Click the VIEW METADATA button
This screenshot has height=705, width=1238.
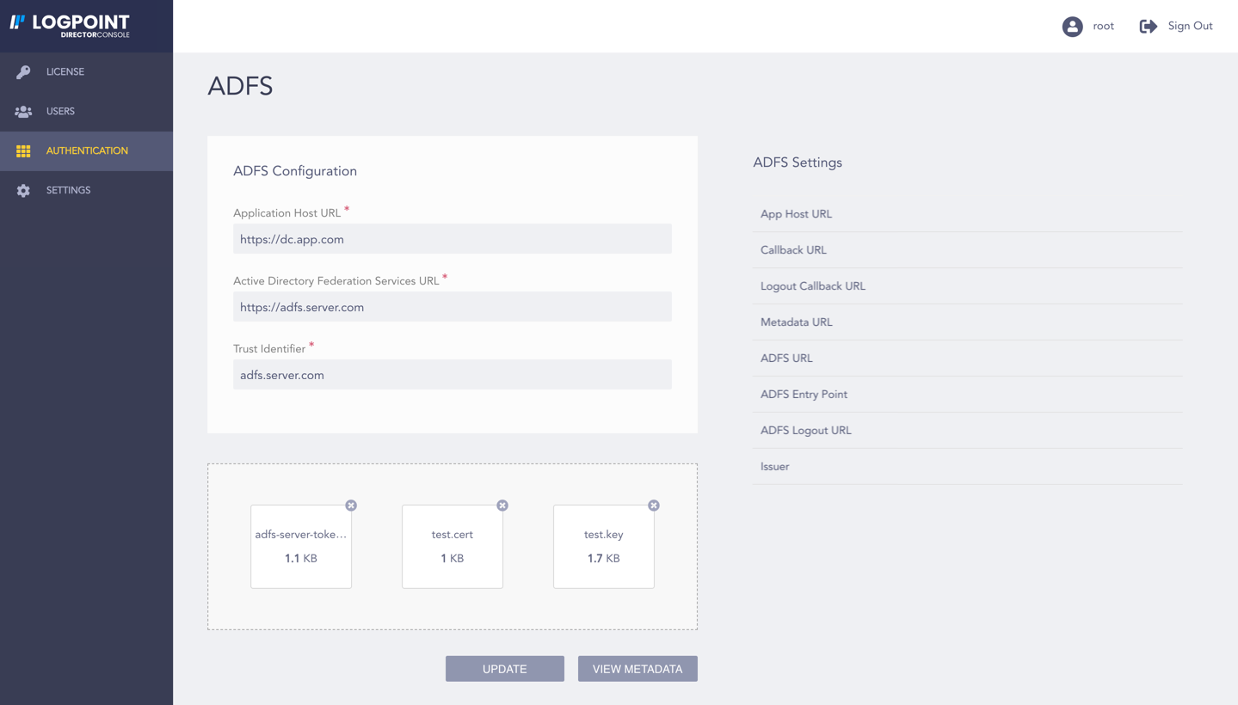click(637, 668)
